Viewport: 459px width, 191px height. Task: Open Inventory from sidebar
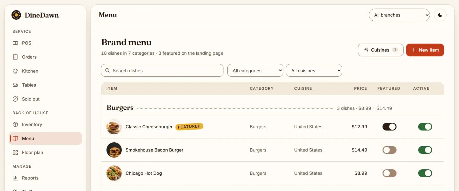[45, 124]
